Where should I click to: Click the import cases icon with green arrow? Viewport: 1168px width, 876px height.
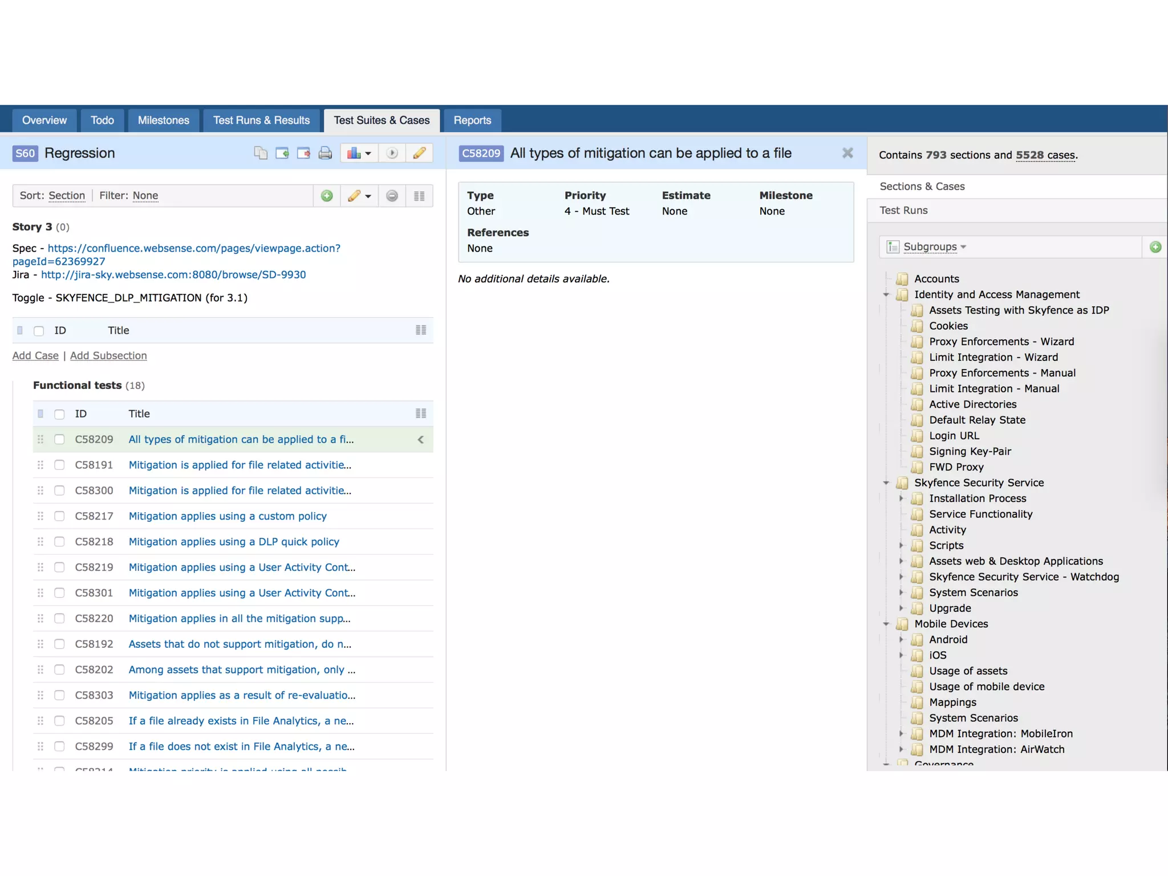tap(282, 153)
